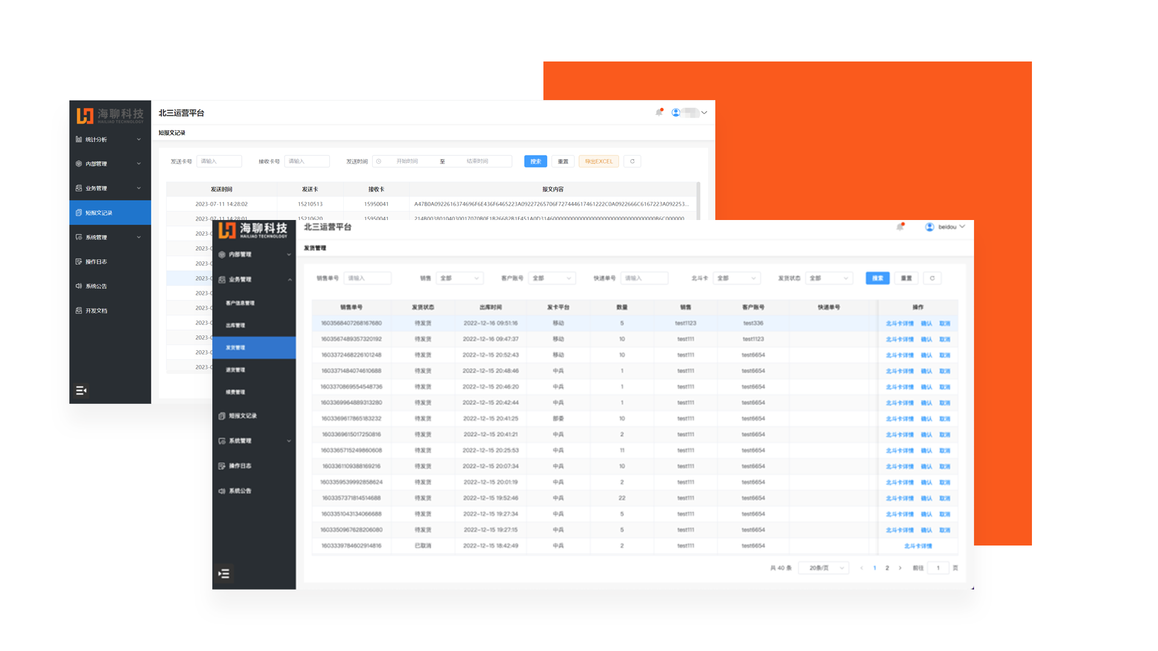Image resolution: width=1158 pixels, height=651 pixels.
Task: Open the beidou user account menu
Action: (x=946, y=227)
